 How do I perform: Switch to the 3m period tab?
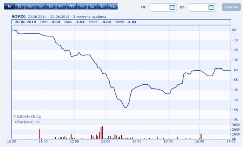(50, 6)
